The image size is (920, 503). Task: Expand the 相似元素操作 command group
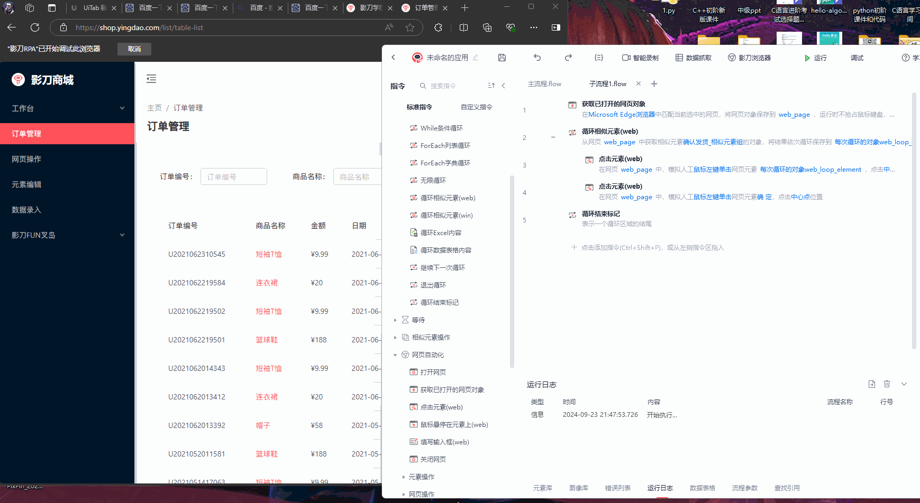[x=395, y=337]
